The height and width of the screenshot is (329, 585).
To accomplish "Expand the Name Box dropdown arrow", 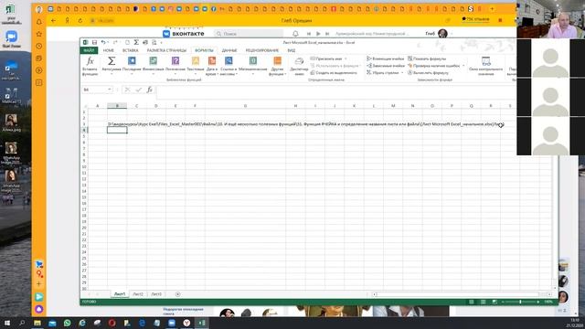I will coord(110,90).
